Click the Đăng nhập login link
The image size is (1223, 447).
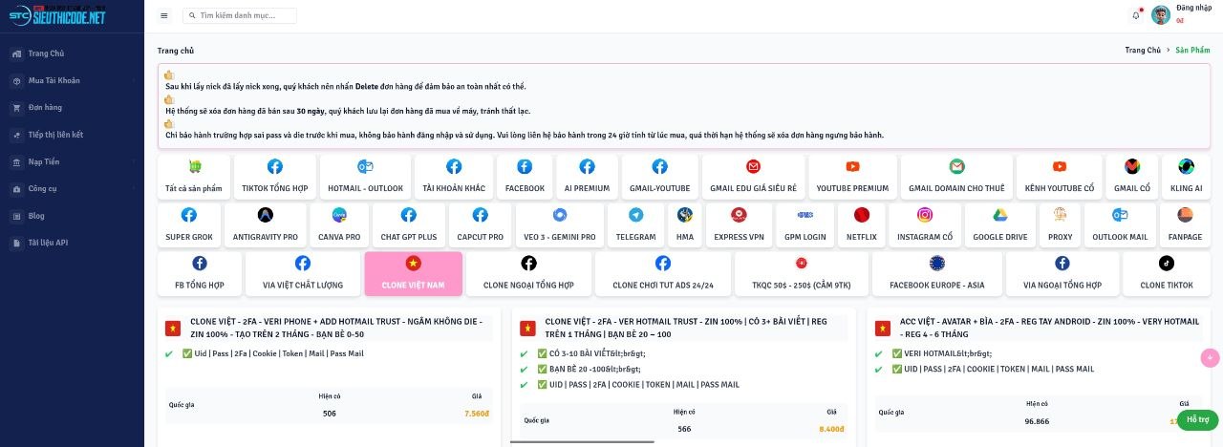pos(1192,8)
